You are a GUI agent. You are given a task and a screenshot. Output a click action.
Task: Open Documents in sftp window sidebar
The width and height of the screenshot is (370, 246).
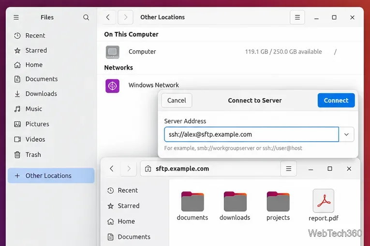point(135,237)
